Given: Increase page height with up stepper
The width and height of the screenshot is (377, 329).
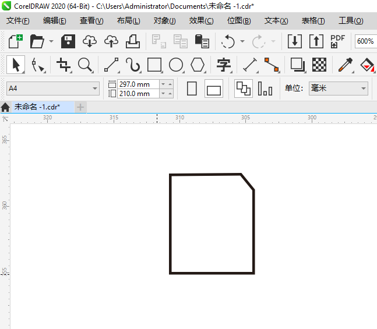Looking at the screenshot, I should click(170, 94).
